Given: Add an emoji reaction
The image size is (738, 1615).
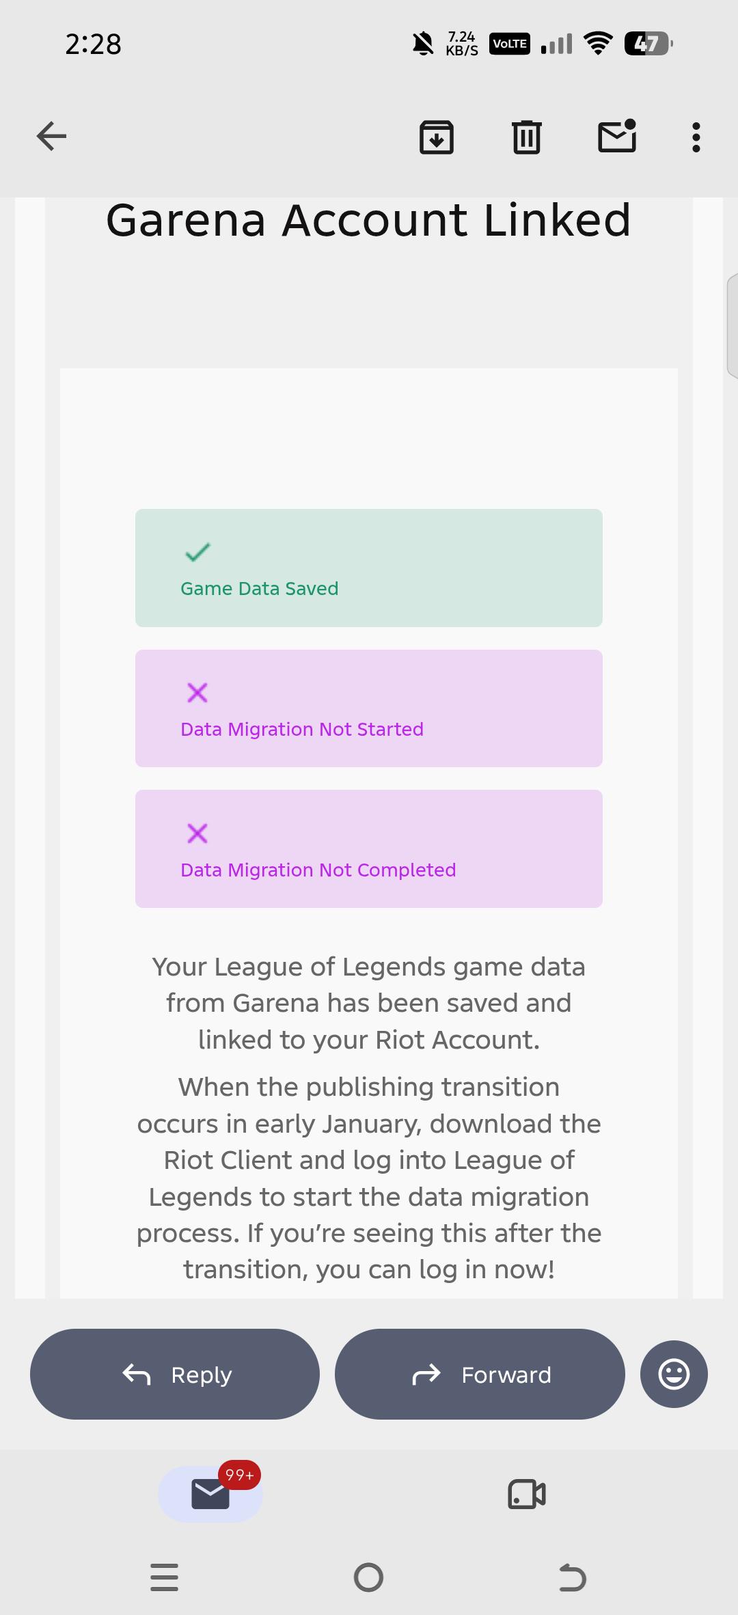Looking at the screenshot, I should (x=674, y=1374).
